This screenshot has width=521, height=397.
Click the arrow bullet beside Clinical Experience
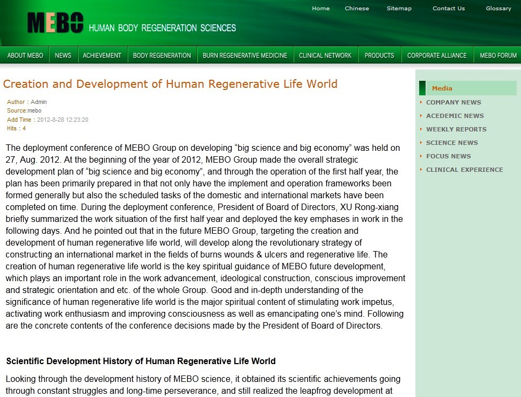[x=421, y=170]
